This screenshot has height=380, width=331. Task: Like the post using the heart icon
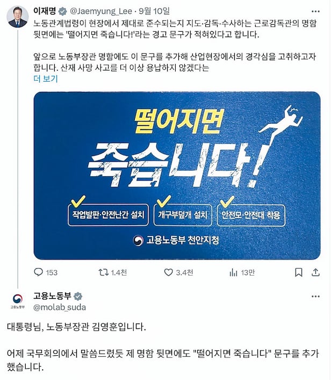(x=168, y=273)
